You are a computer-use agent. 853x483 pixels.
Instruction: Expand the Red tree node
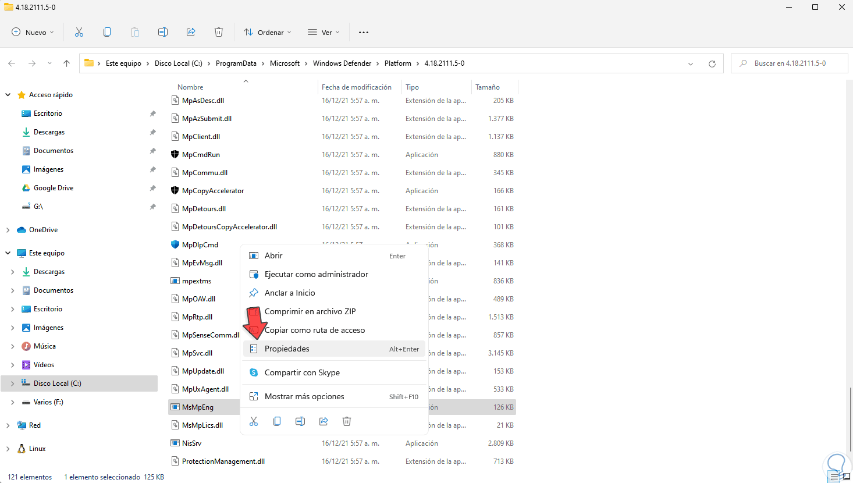[x=8, y=425]
